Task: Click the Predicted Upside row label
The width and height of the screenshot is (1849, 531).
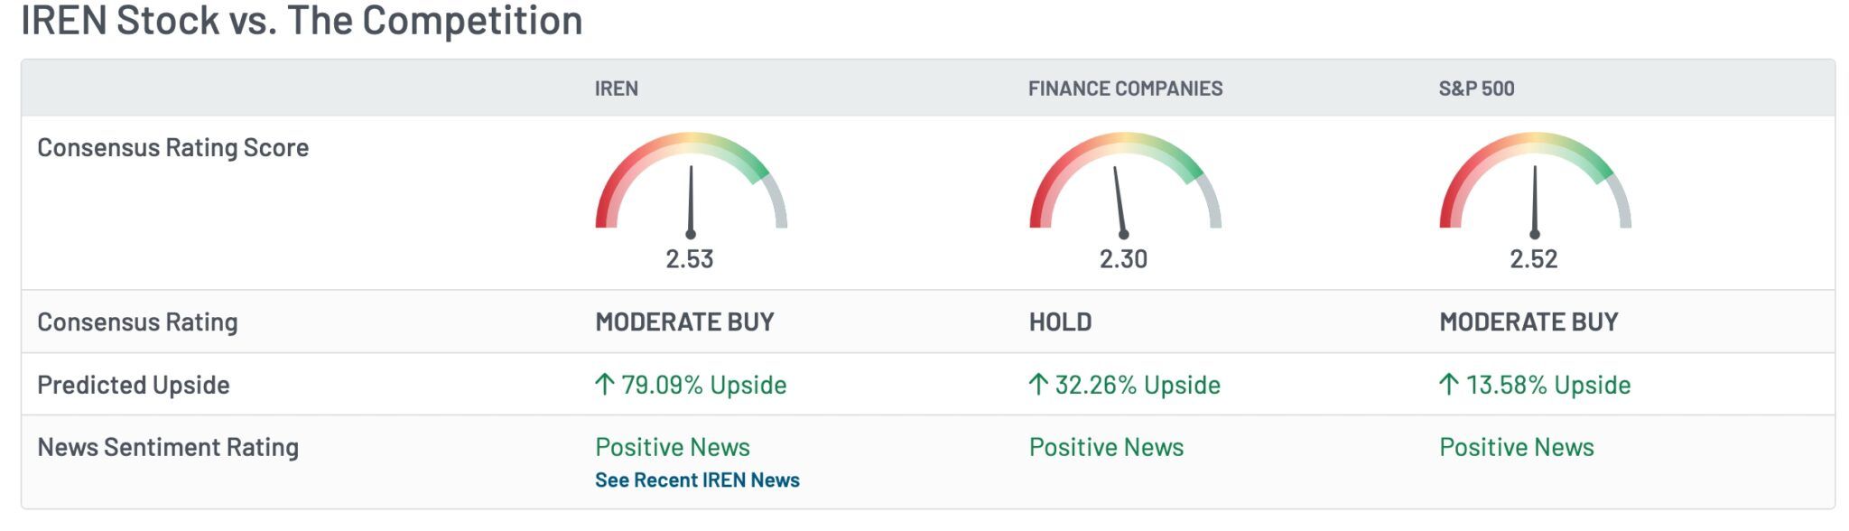Action: pyautogui.click(x=134, y=385)
